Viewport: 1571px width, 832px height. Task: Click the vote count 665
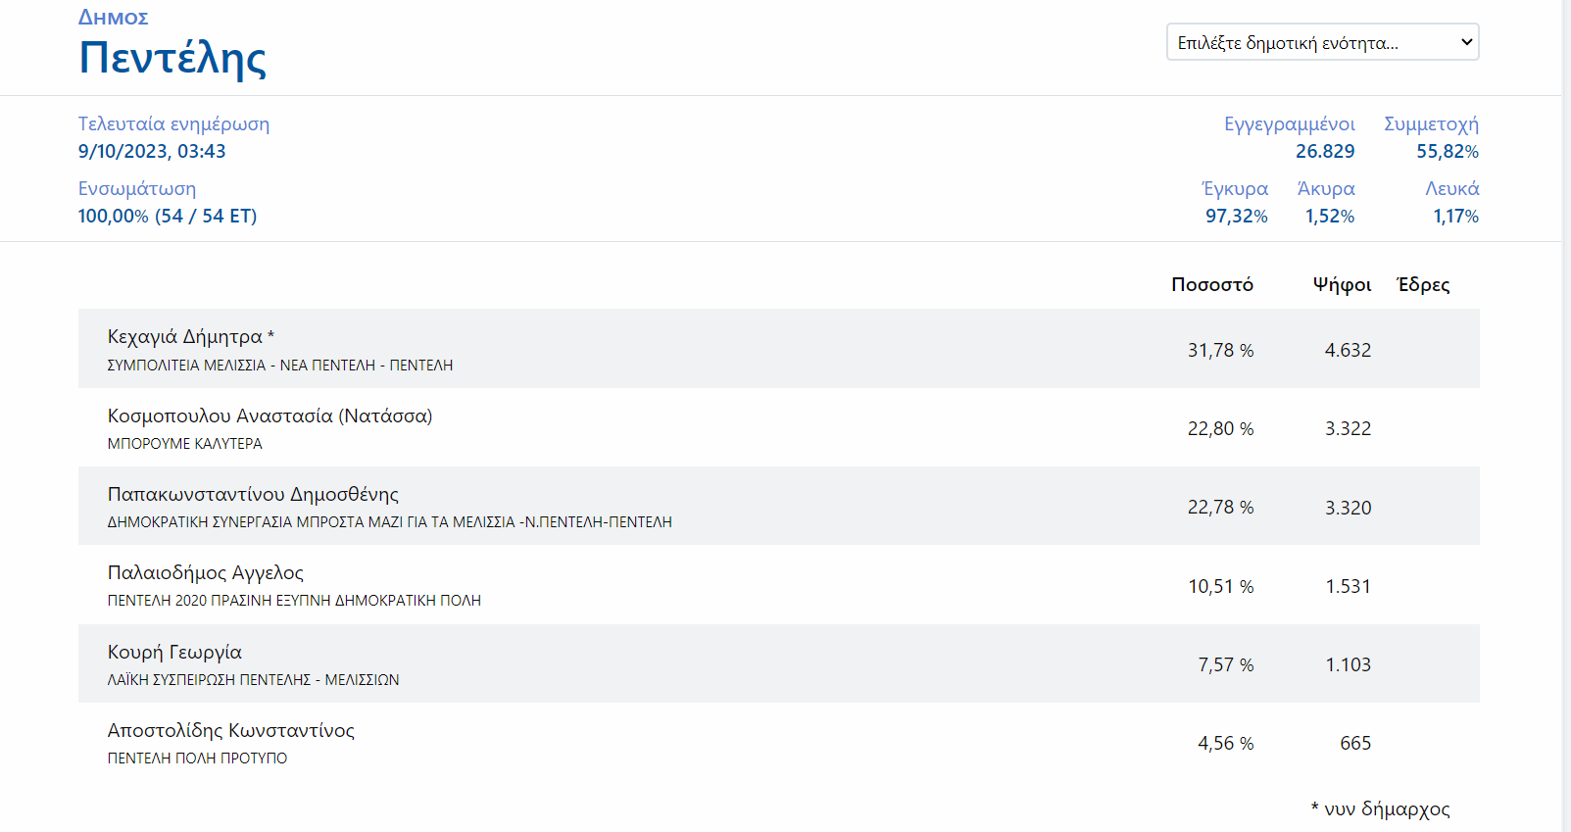coord(1355,744)
